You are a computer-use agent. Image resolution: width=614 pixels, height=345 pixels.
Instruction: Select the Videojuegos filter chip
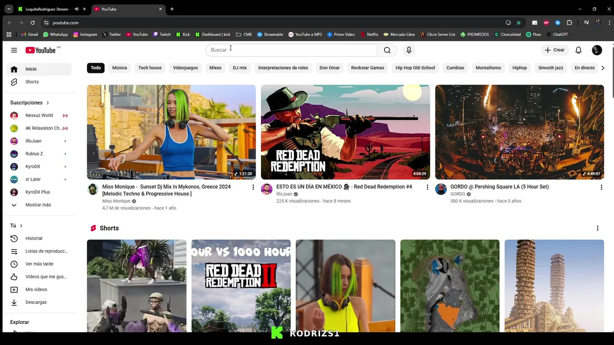click(186, 68)
